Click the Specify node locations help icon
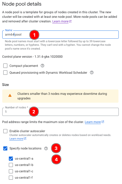This screenshot has height=184, width=122. (x=46, y=148)
